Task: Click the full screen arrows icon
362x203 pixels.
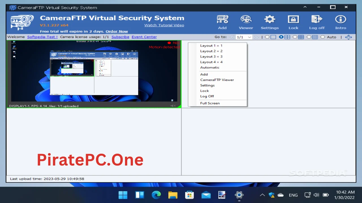Action: [349, 37]
